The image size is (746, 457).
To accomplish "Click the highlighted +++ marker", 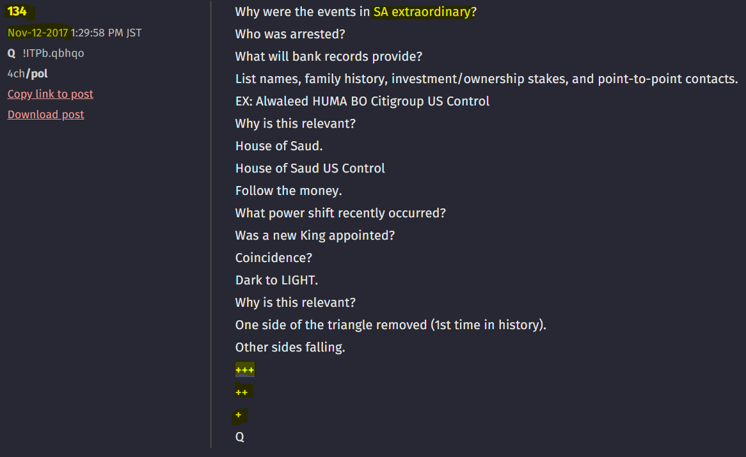I will [245, 370].
